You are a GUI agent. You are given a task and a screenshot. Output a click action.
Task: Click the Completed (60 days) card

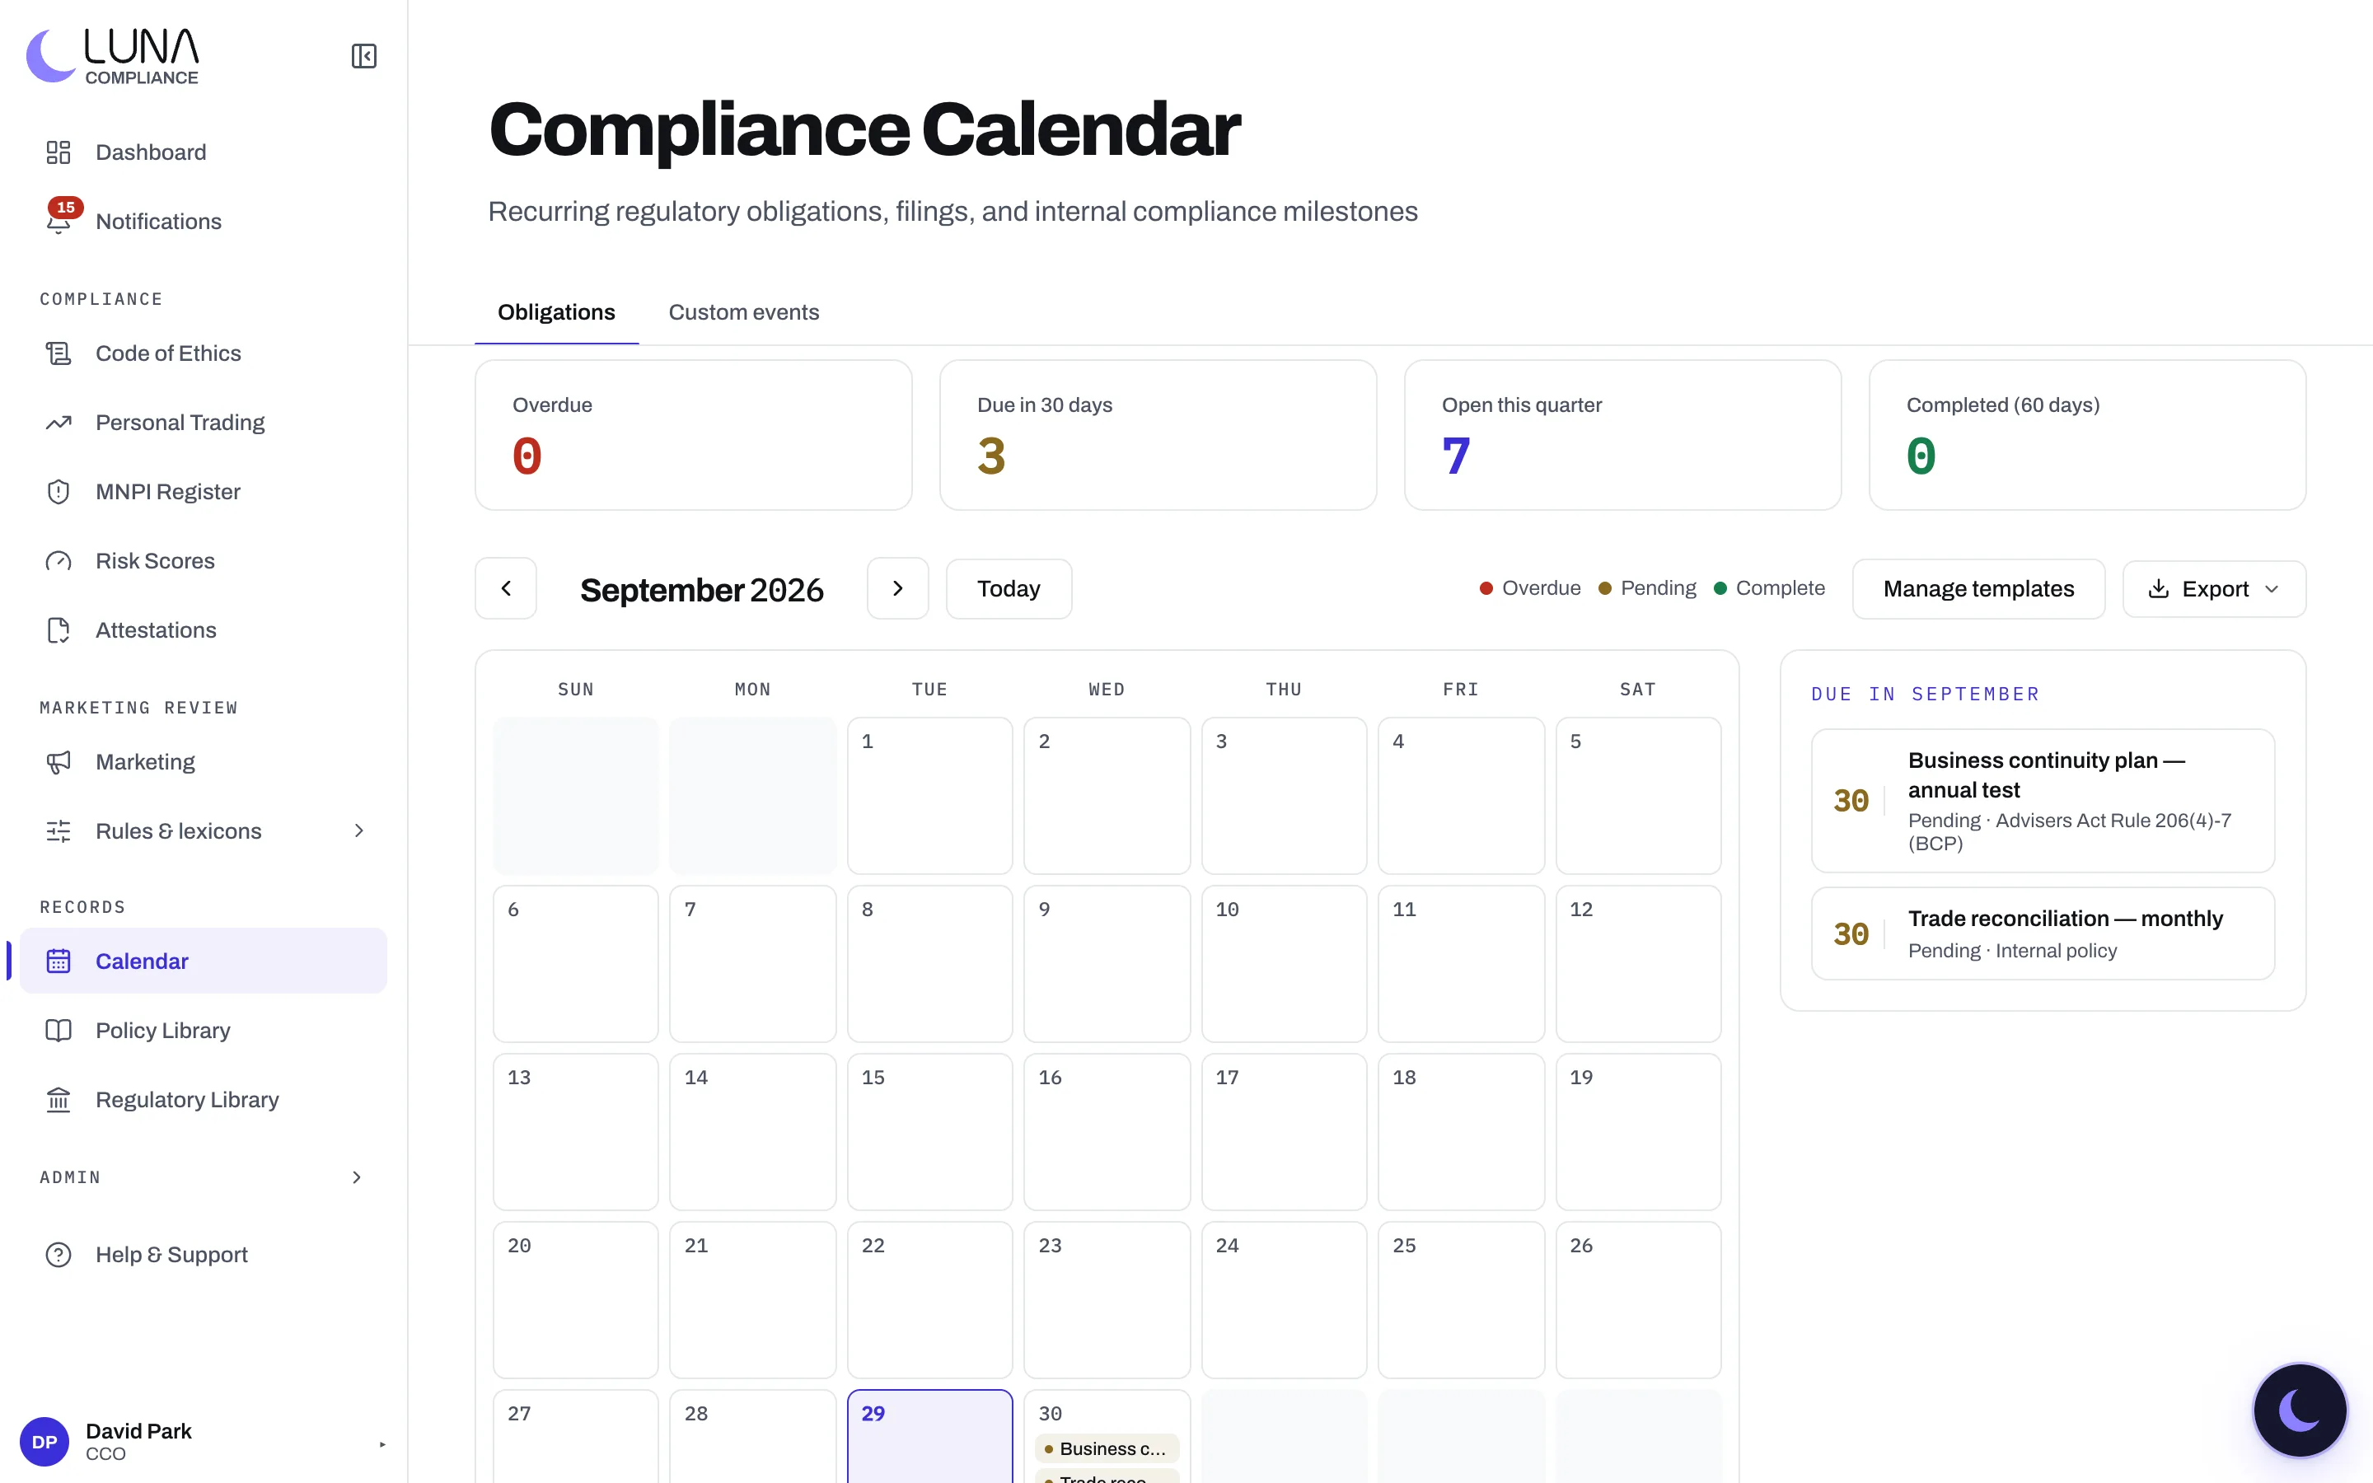tap(2088, 434)
